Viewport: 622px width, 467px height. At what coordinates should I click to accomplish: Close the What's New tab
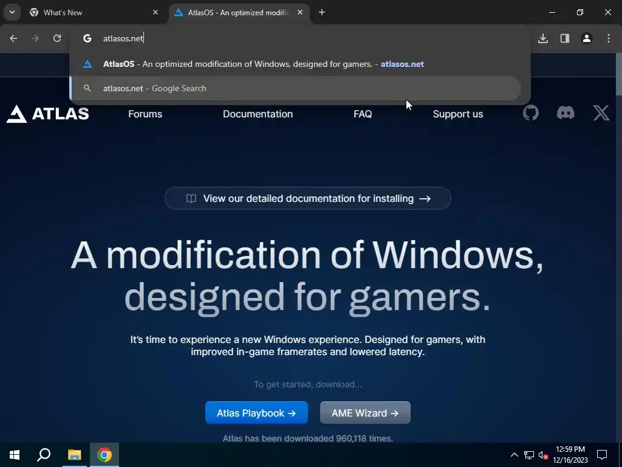155,12
